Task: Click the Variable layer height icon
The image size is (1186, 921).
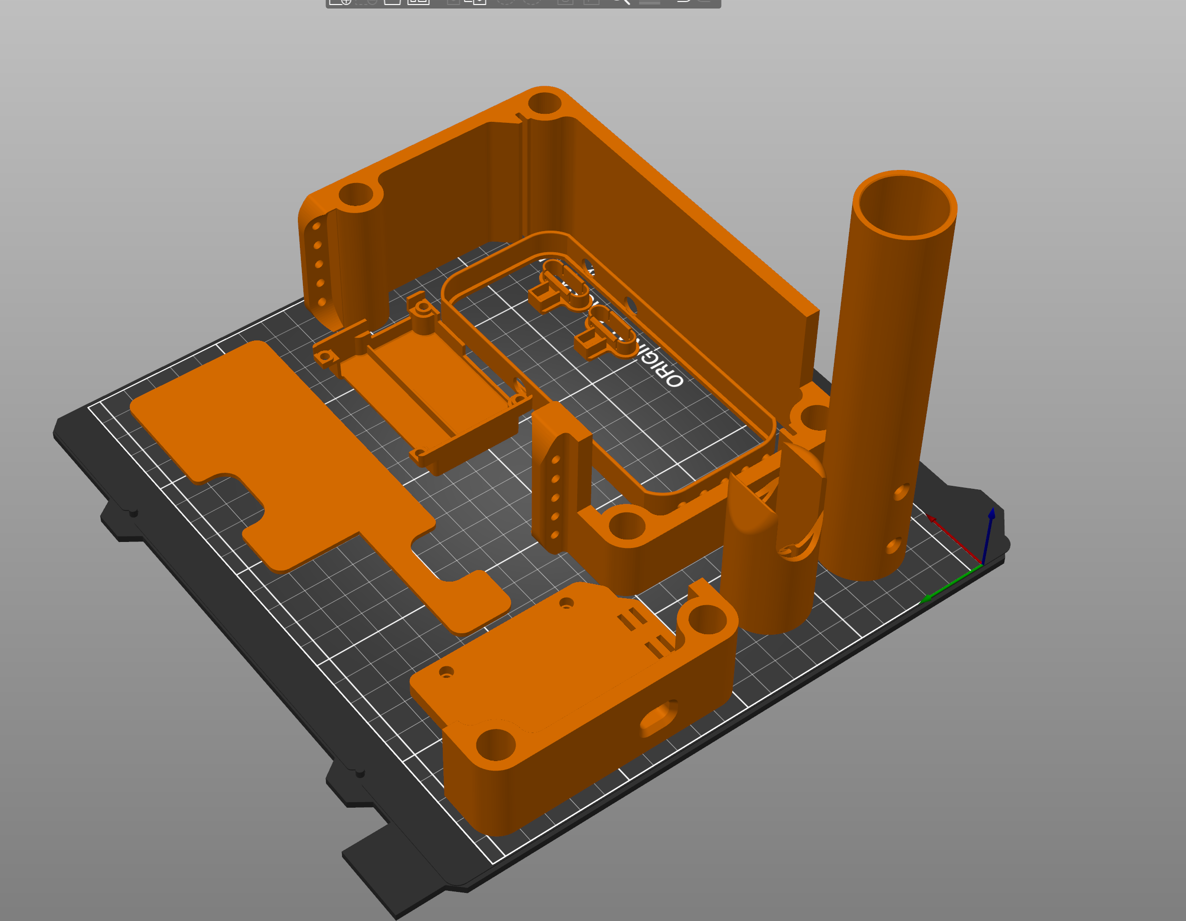Action: point(649,1)
